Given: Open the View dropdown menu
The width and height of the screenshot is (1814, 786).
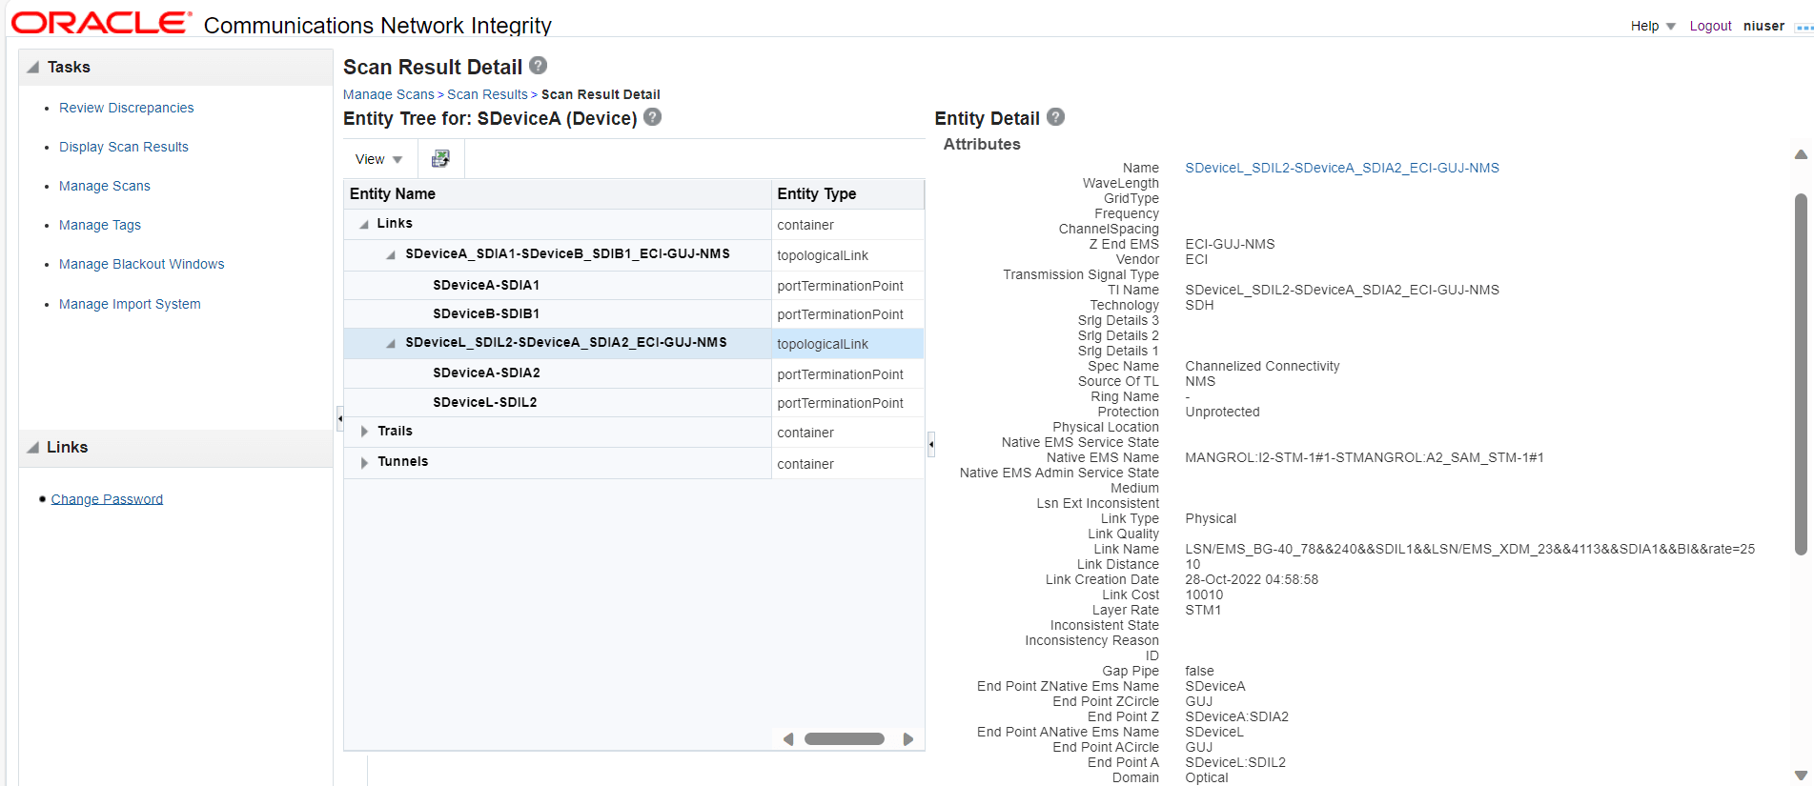Looking at the screenshot, I should [378, 159].
